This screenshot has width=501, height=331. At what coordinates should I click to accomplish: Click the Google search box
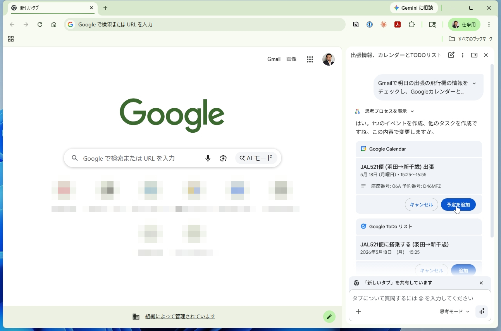[x=172, y=158]
